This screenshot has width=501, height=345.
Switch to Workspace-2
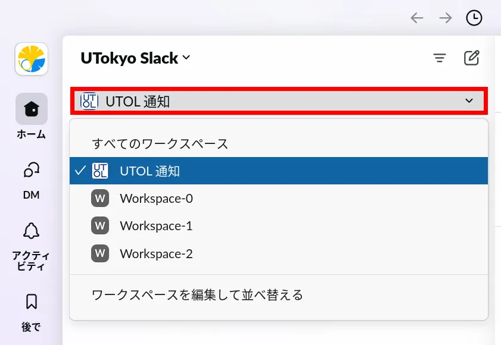[x=156, y=254]
